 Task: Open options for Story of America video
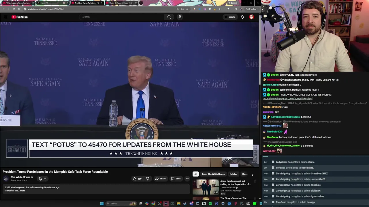tap(255, 198)
